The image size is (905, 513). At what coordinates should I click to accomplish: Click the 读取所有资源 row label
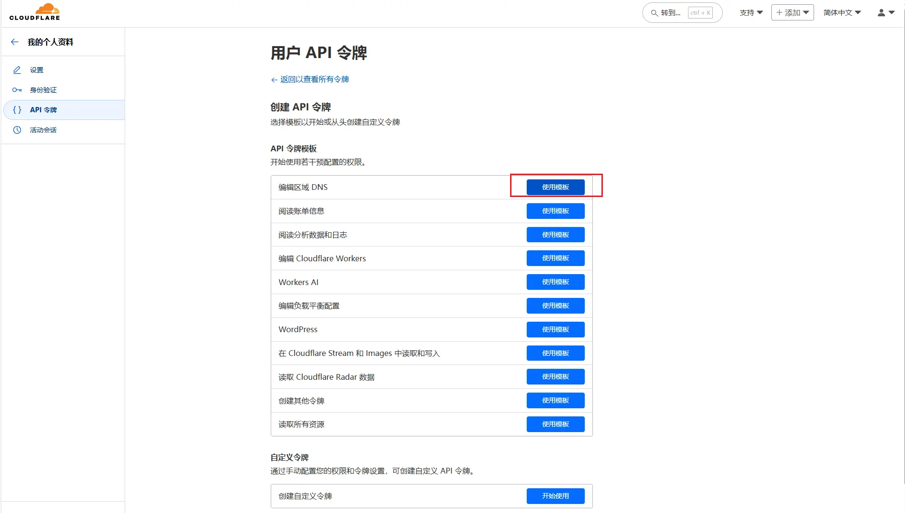301,424
